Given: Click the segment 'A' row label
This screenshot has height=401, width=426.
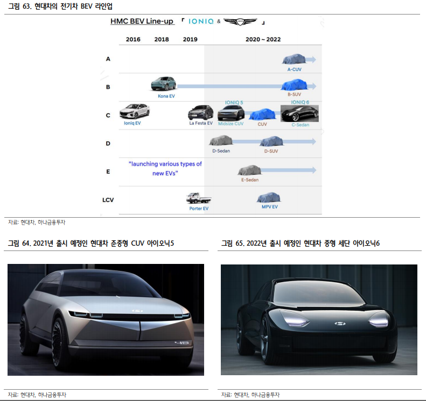Looking at the screenshot, I should [x=108, y=59].
